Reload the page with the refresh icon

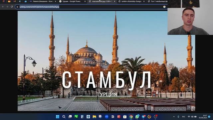click(x=12, y=7)
